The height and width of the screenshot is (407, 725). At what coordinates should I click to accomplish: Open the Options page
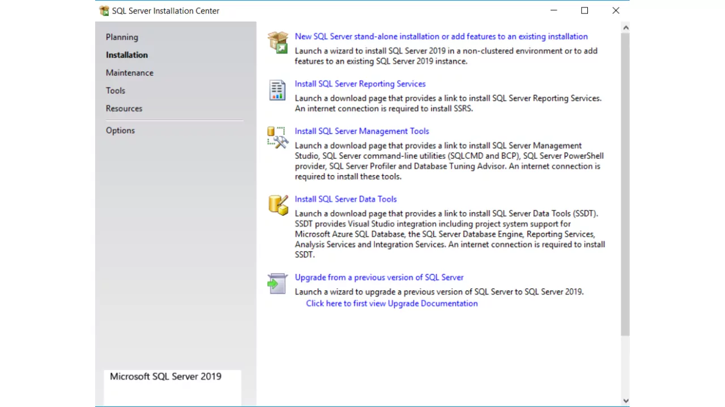pos(120,131)
